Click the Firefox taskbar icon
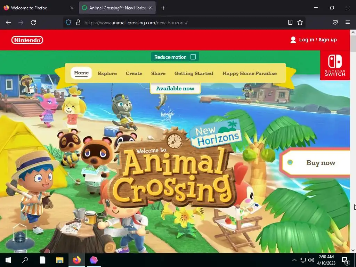The image size is (356, 267). click(77, 260)
